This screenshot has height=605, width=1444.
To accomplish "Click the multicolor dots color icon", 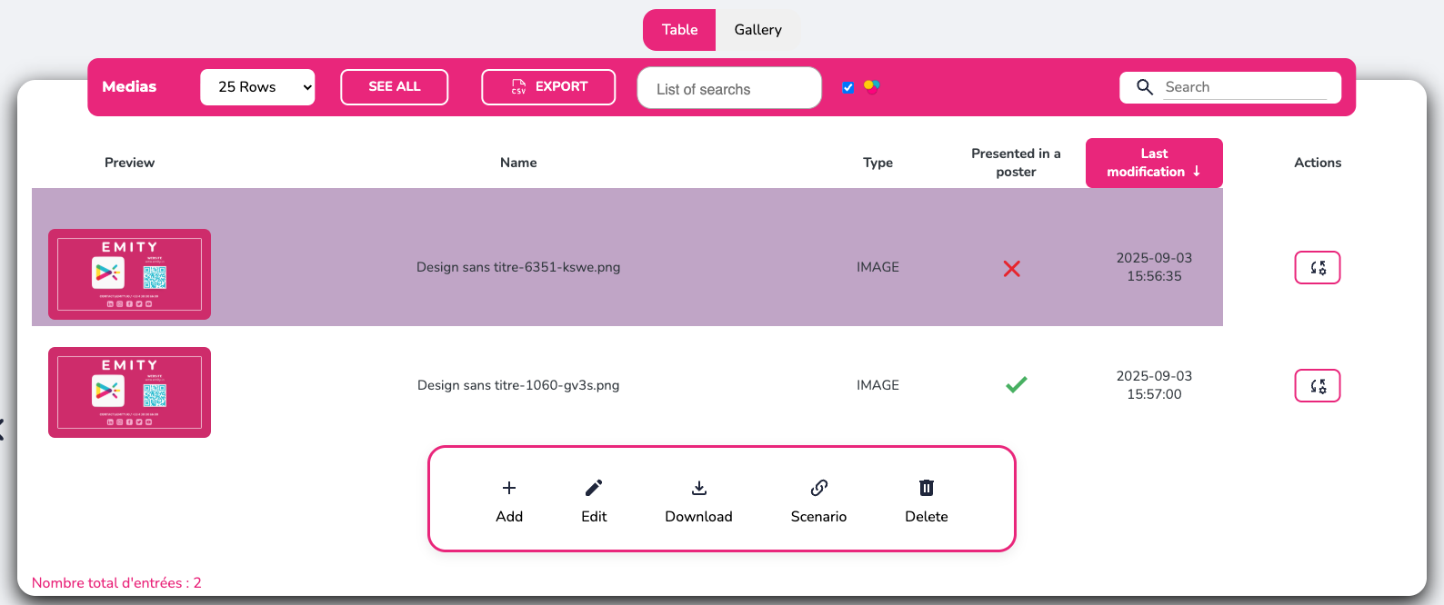I will [x=871, y=87].
